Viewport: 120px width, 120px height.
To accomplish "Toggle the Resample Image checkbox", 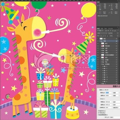I will point(98,115).
